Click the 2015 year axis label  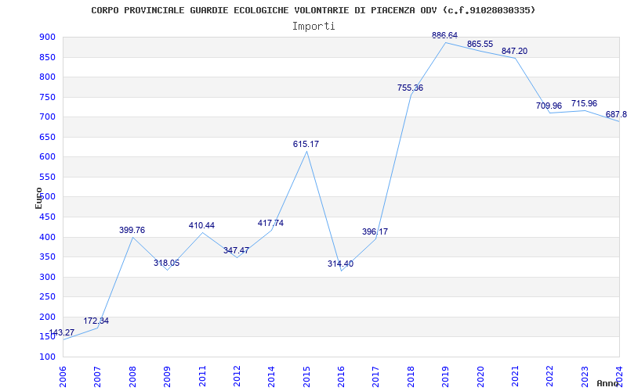pos(306,376)
